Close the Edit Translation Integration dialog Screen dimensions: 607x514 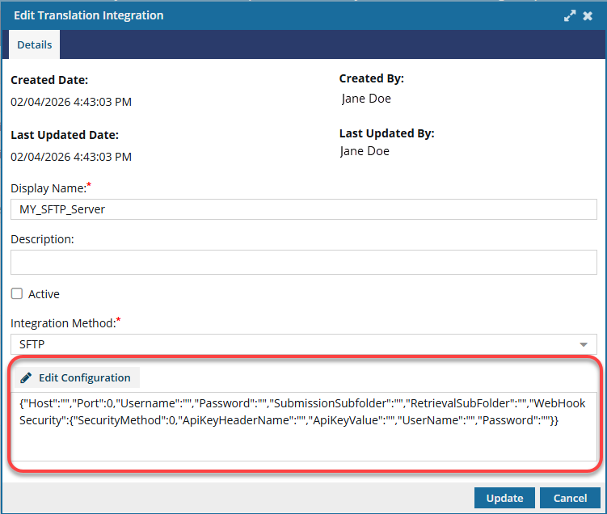pyautogui.click(x=588, y=15)
